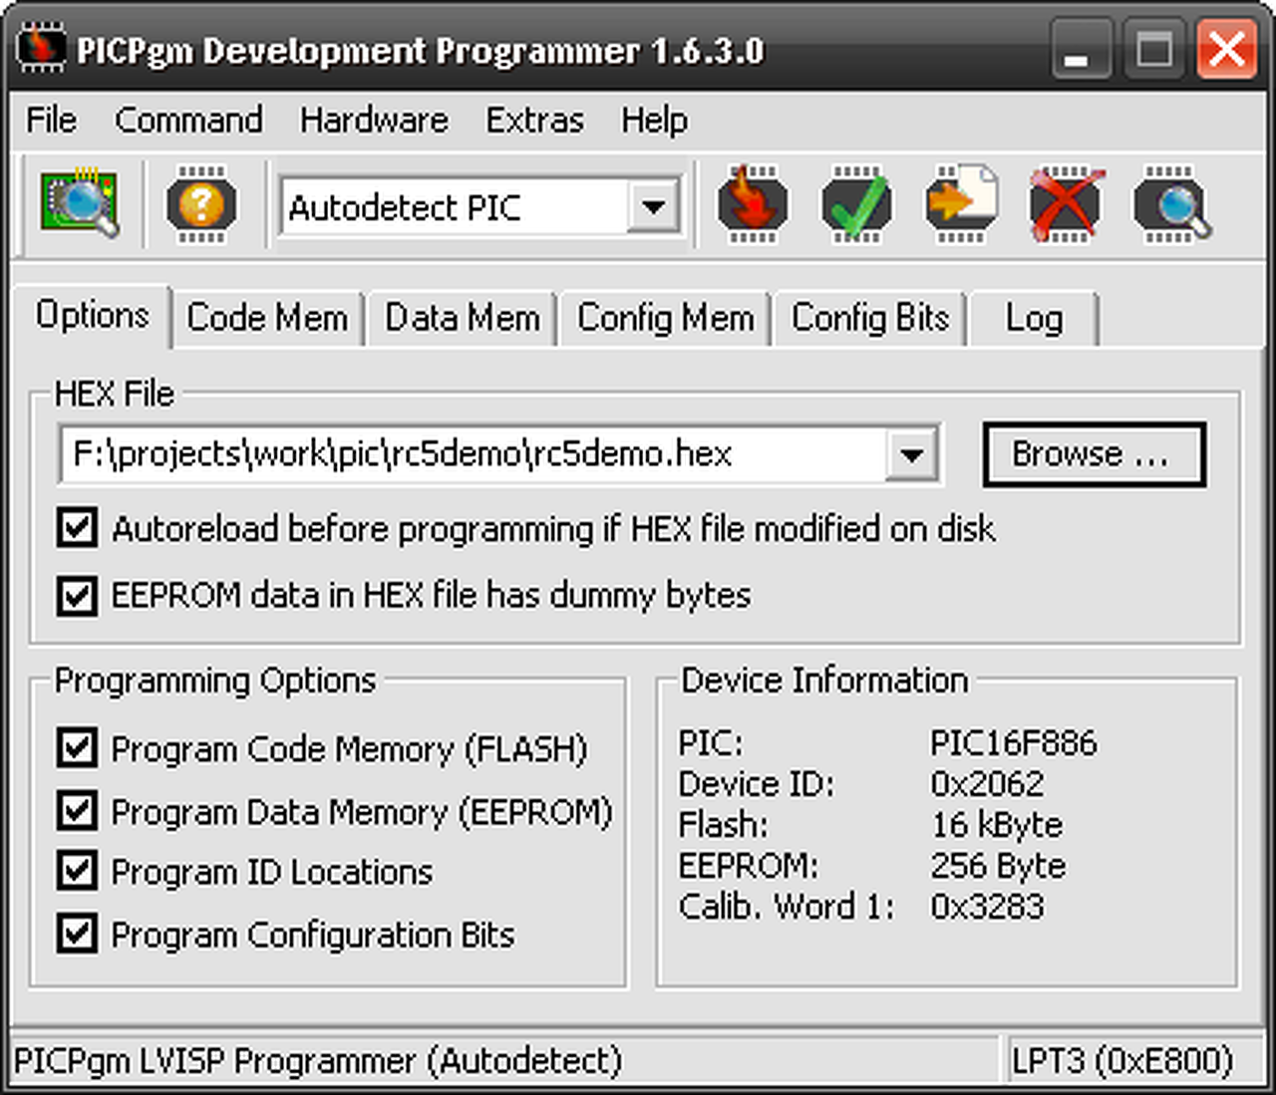Open the Hardware menu

pos(374,120)
